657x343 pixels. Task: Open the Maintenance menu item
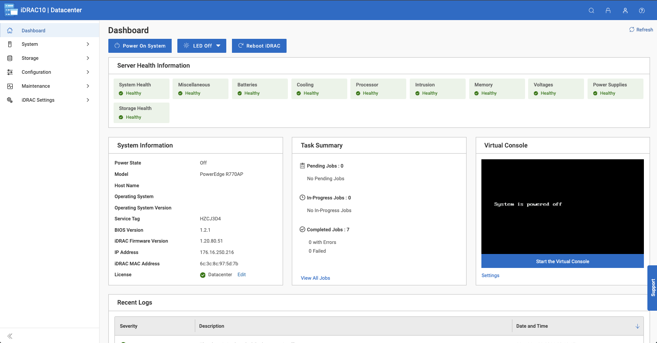pos(36,86)
